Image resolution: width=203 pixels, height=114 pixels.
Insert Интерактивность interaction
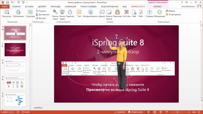point(90,12)
